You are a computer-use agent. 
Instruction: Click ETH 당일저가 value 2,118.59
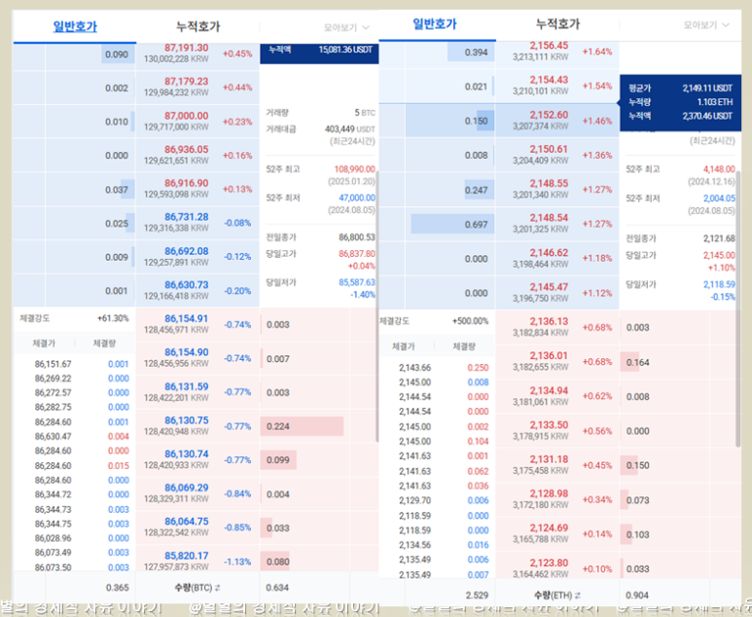(719, 284)
